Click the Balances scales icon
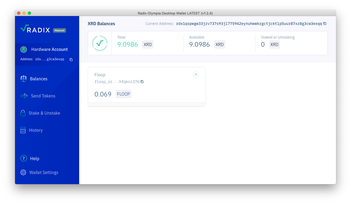 pyautogui.click(x=24, y=79)
